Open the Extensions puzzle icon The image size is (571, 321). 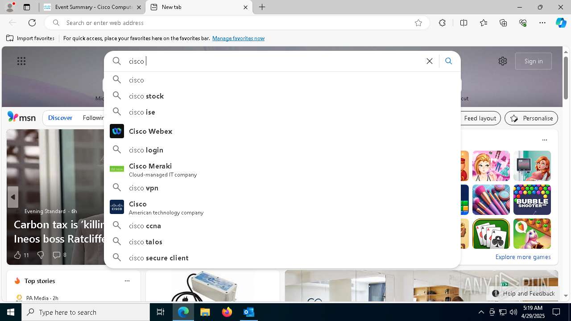pos(442,23)
